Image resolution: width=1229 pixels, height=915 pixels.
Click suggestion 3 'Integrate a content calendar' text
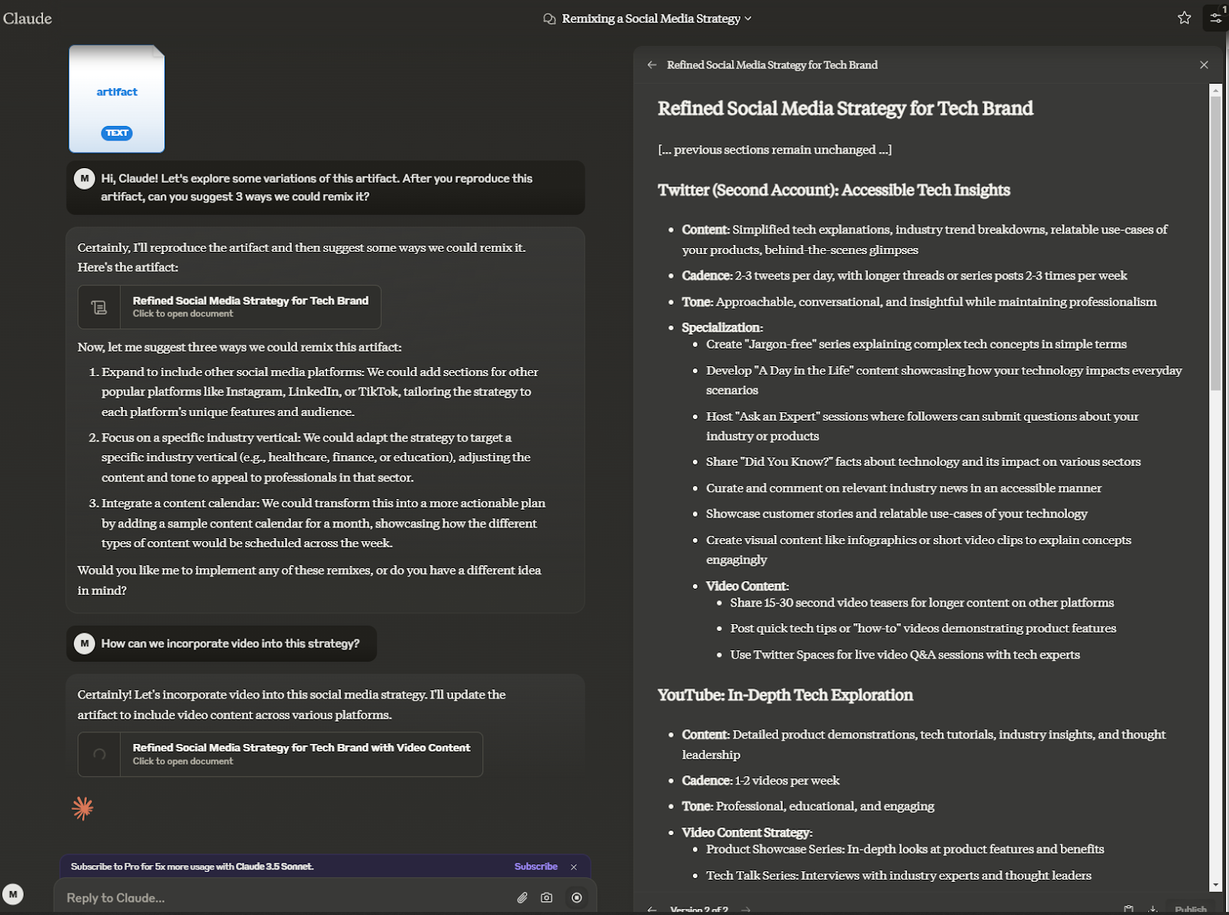(x=323, y=523)
